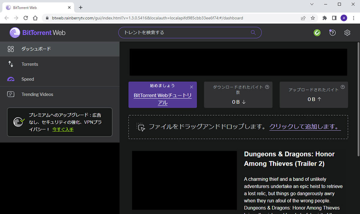Bookmark this page with star icon
Viewport: 360px width, 214px height.
coord(313,18)
